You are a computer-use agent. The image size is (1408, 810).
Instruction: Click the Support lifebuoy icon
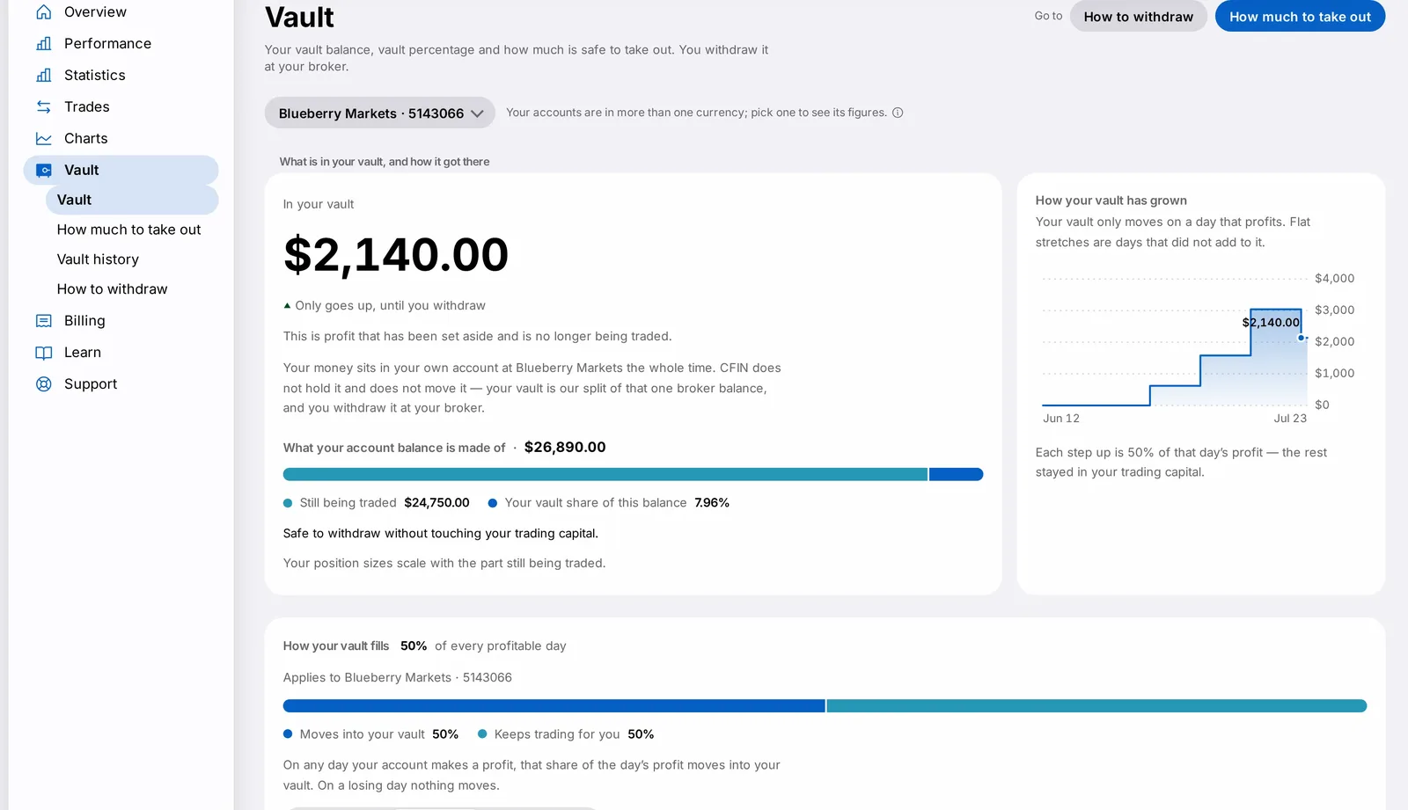pos(43,384)
